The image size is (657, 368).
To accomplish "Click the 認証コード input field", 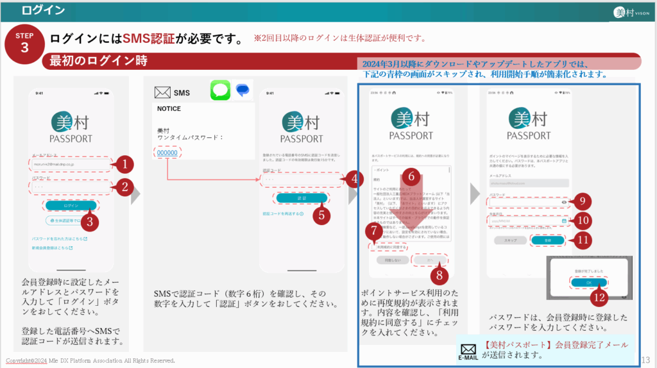I will tap(302, 180).
